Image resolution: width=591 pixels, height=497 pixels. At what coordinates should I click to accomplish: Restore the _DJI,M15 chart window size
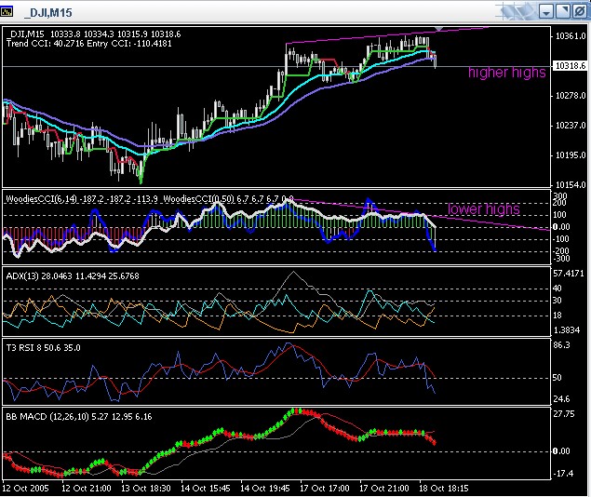click(563, 12)
